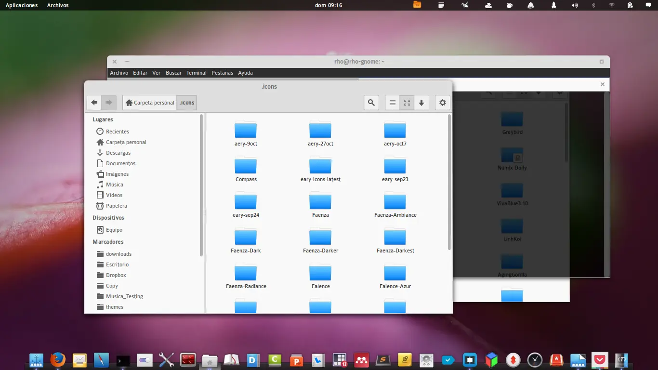The image size is (658, 370).
Task: Select the Faenza folder
Action: (320, 205)
